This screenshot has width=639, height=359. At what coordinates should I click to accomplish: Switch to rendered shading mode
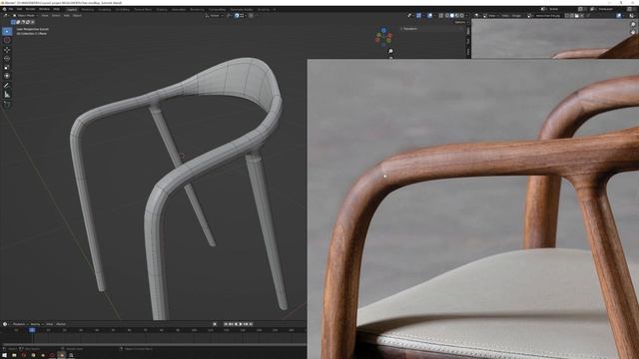coord(461,16)
